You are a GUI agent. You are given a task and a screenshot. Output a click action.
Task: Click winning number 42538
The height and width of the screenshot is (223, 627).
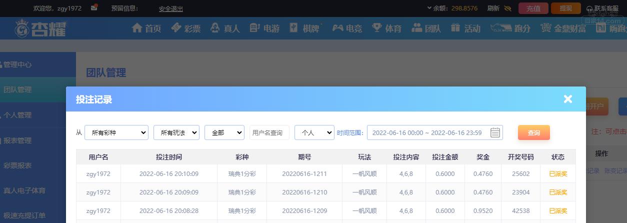click(521, 211)
